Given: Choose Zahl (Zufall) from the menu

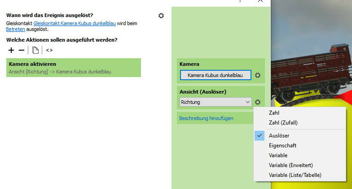Looking at the screenshot, I should (x=283, y=123).
